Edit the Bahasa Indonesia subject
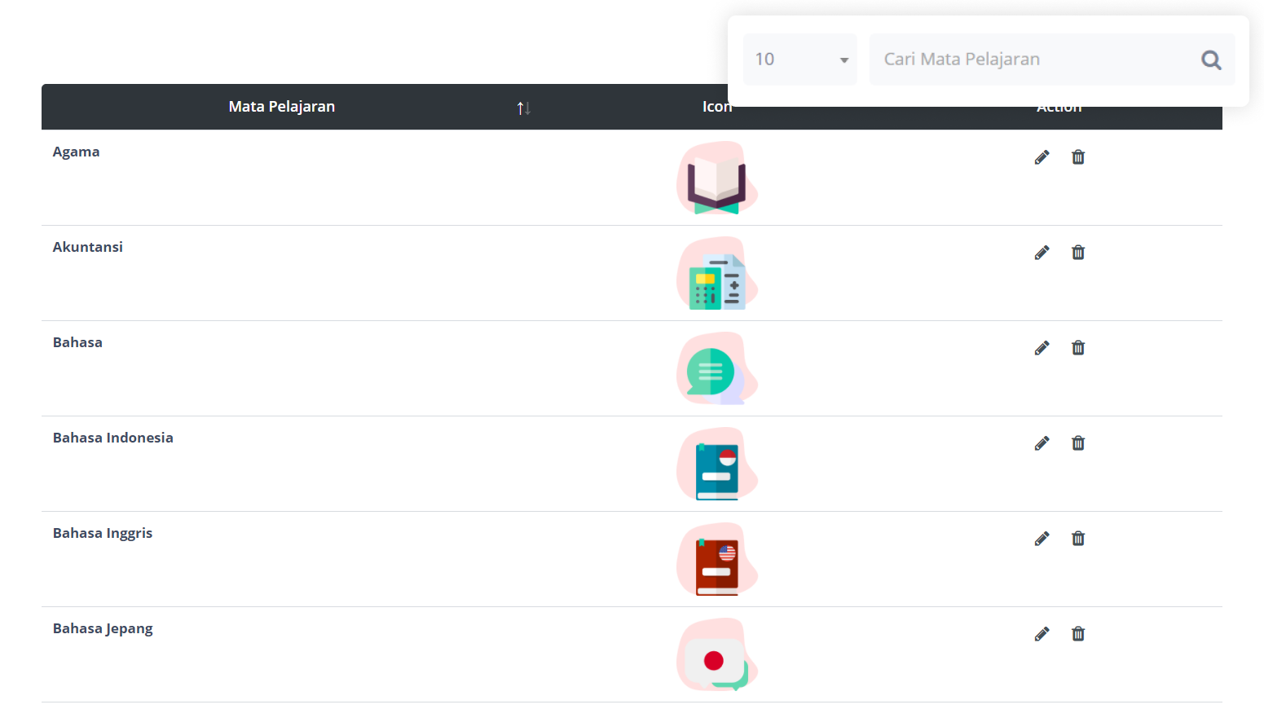The image size is (1264, 709). point(1042,443)
